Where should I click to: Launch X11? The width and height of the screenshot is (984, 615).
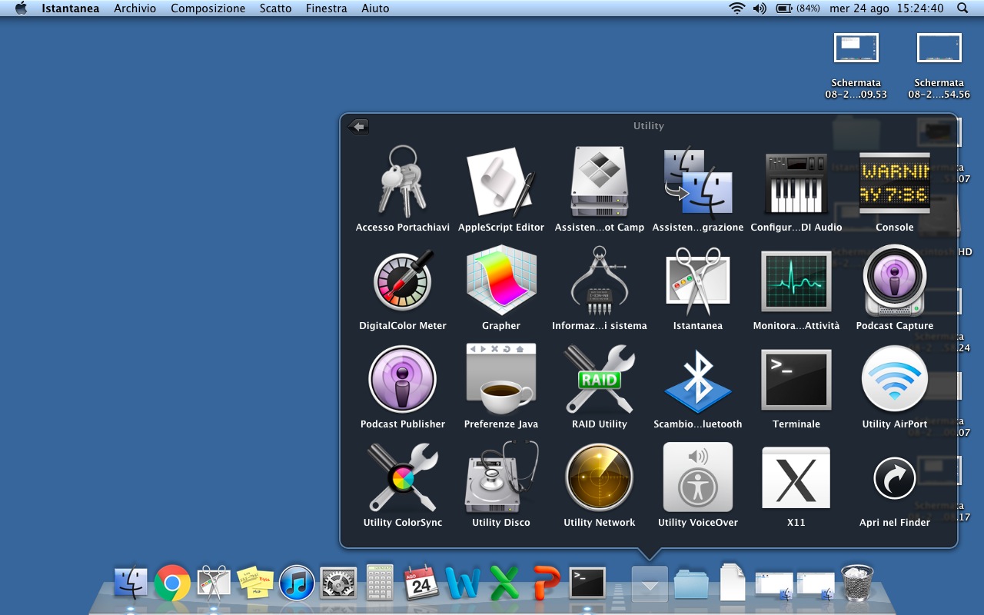796,478
